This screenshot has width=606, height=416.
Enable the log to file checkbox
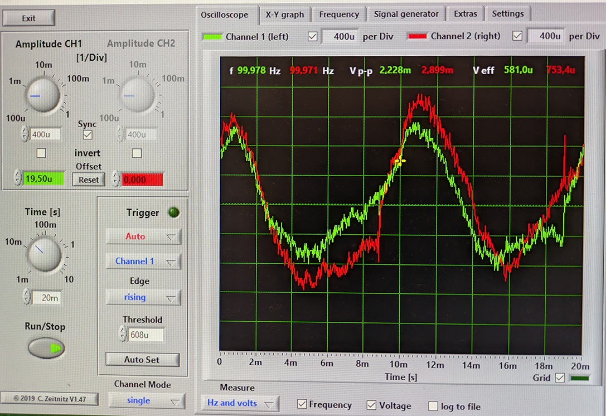433,406
